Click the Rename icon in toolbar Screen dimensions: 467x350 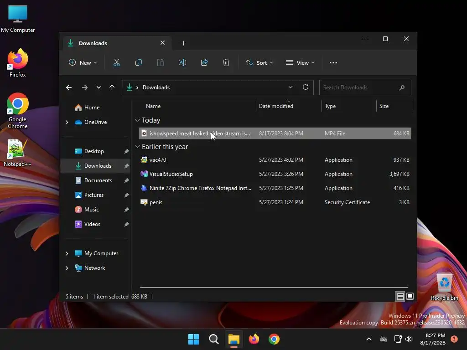pos(182,62)
